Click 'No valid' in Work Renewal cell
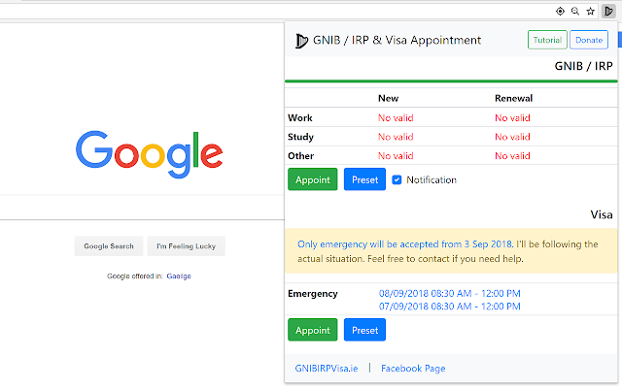622x388 pixels. (512, 117)
